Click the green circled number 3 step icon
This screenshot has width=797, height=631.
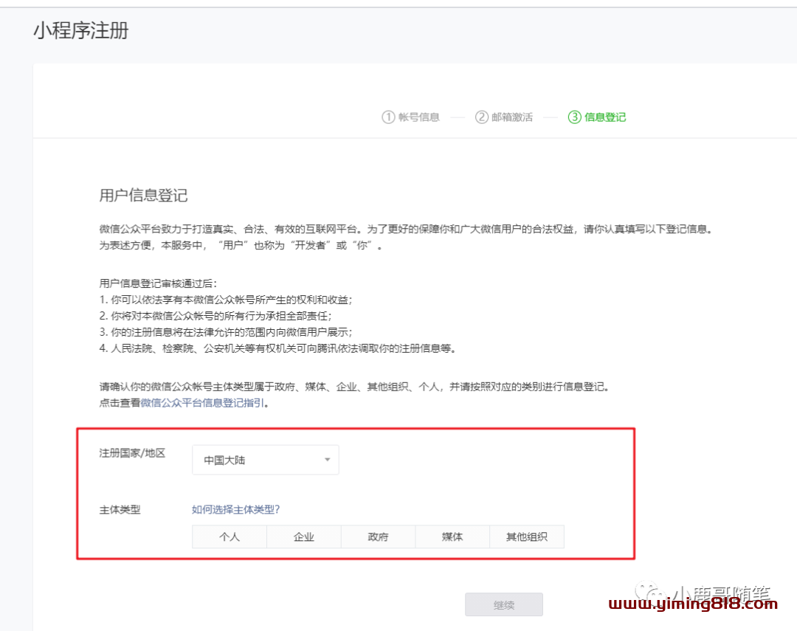574,117
